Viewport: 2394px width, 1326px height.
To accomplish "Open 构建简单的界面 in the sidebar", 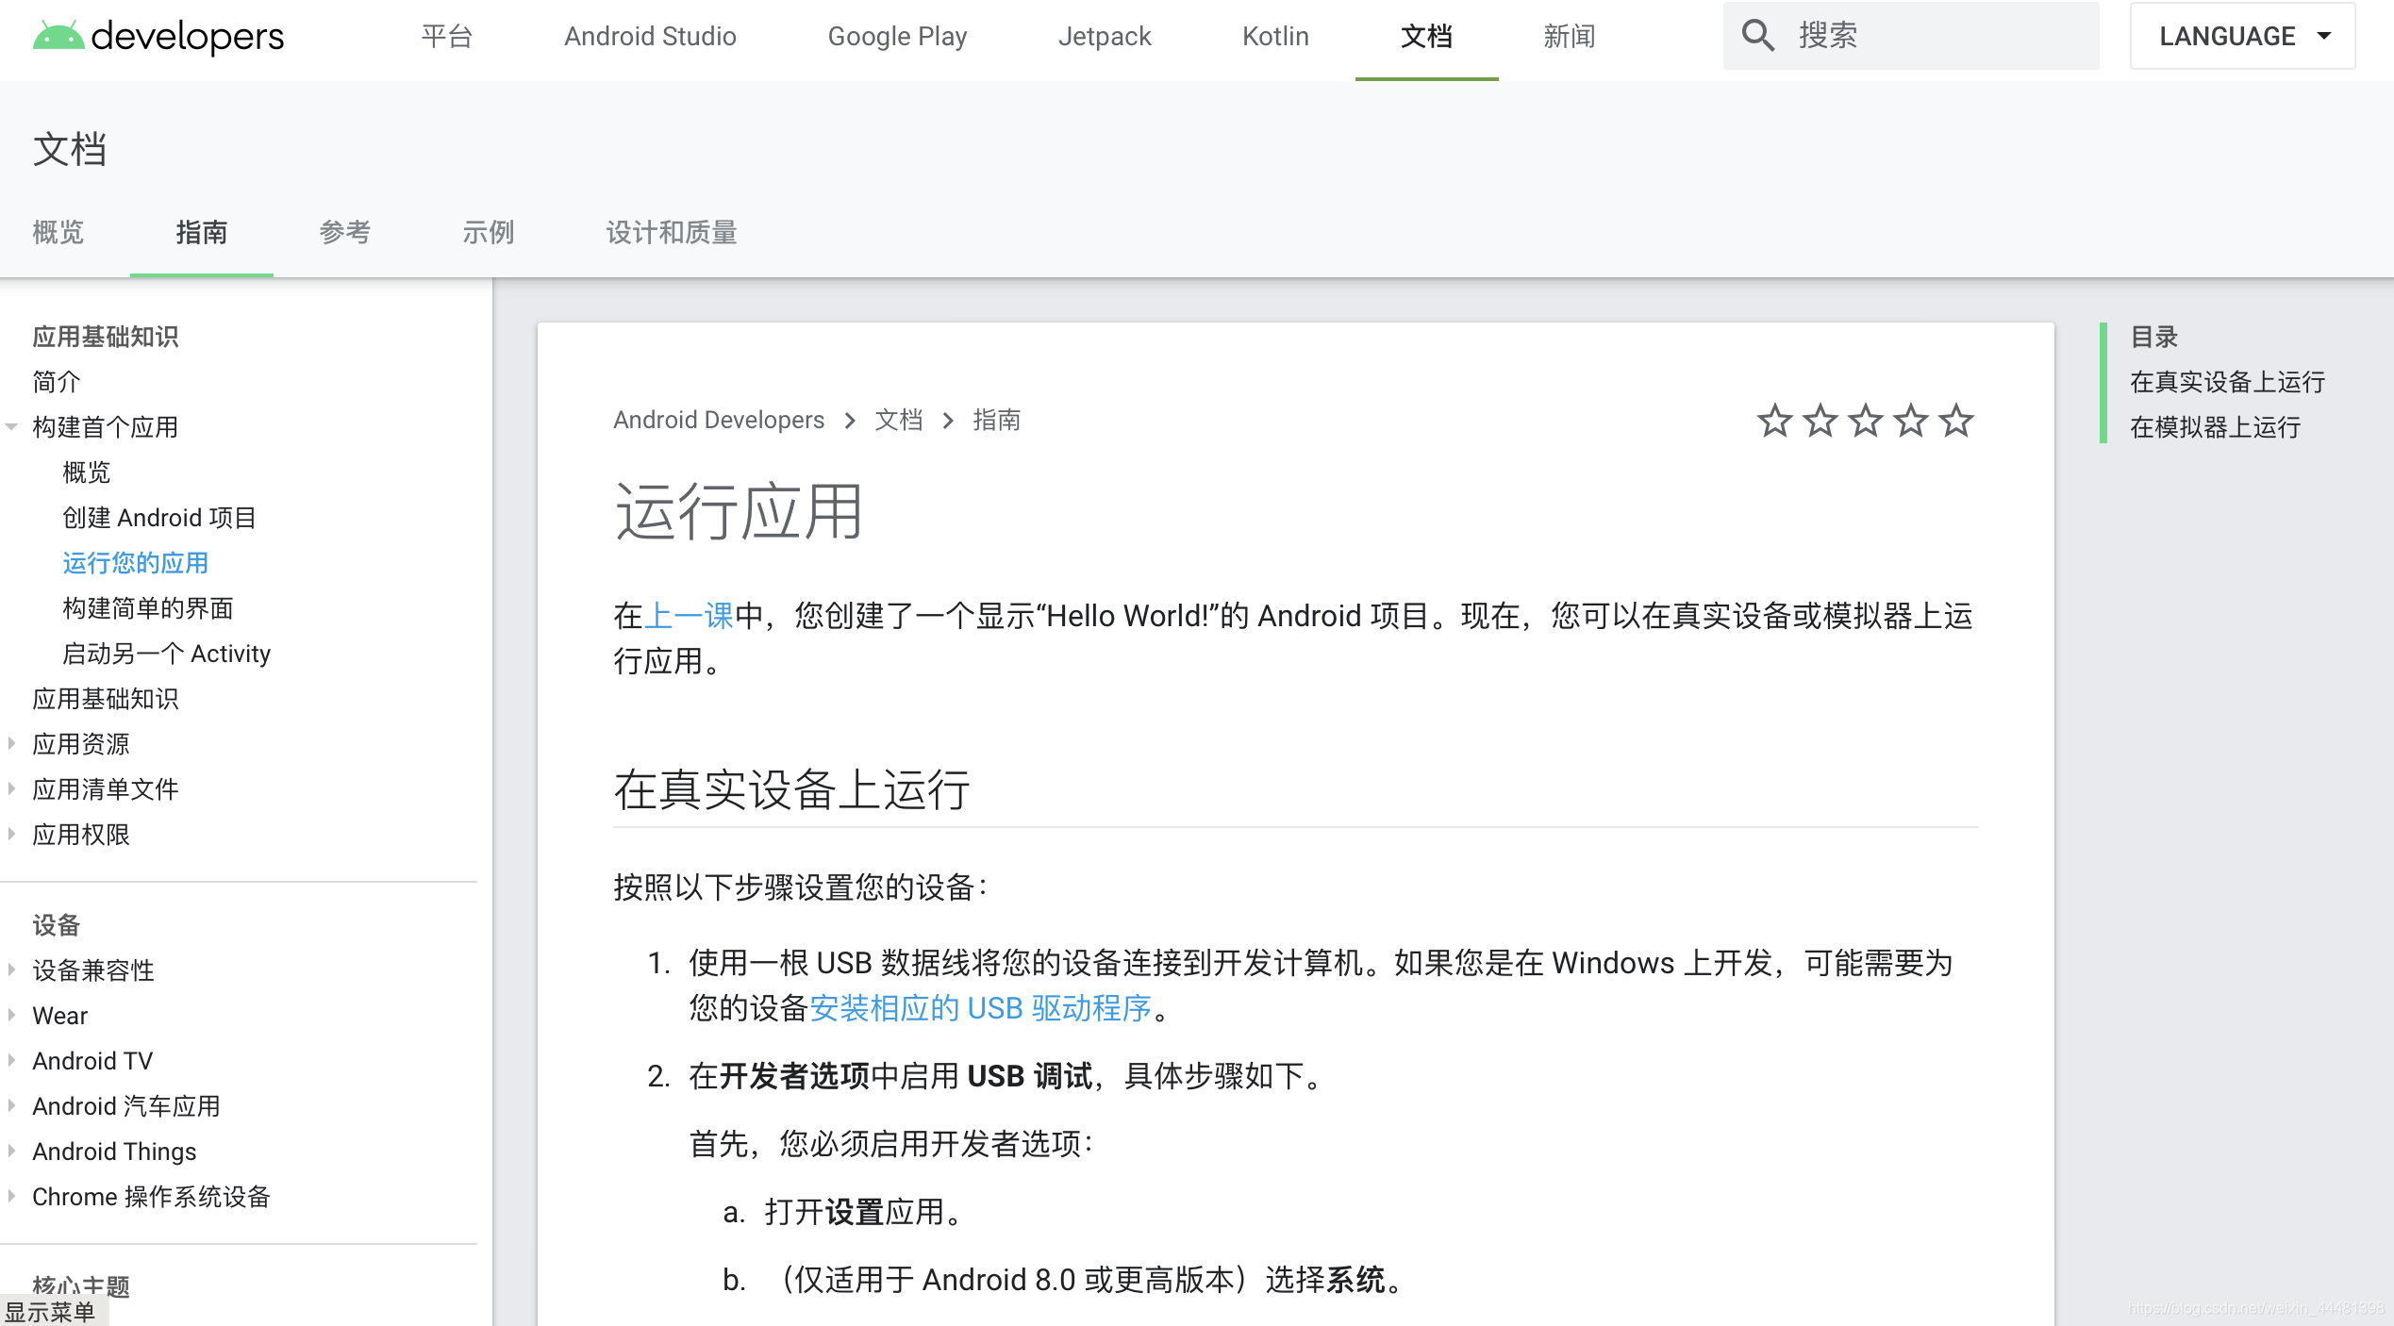I will tap(148, 608).
